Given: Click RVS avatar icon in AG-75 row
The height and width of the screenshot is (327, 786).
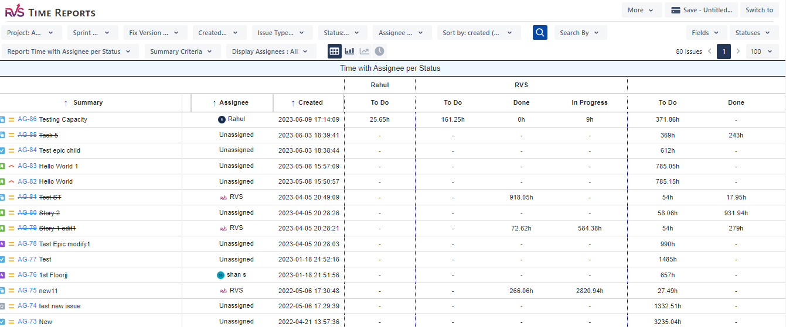Looking at the screenshot, I should (x=223, y=290).
